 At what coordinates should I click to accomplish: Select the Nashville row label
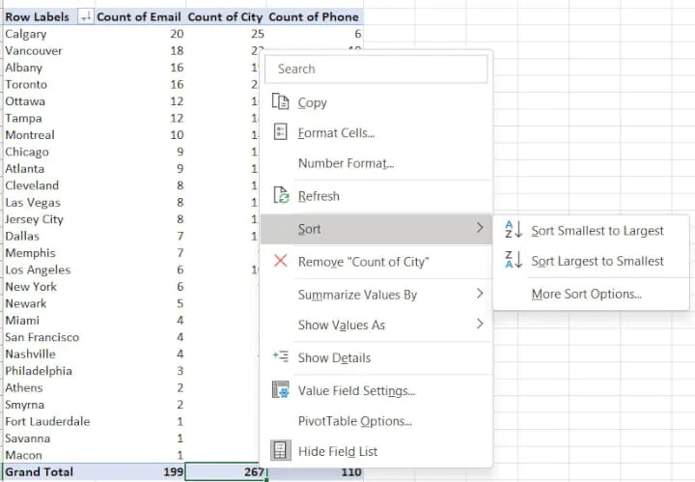point(30,354)
